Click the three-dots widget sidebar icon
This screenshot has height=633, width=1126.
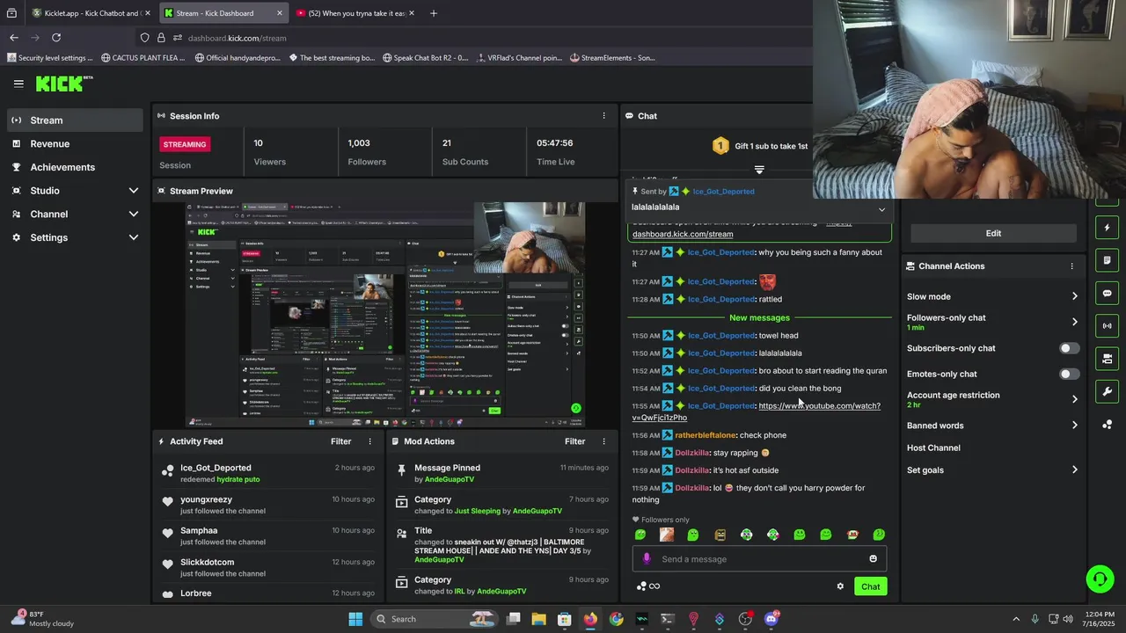(x=1107, y=425)
